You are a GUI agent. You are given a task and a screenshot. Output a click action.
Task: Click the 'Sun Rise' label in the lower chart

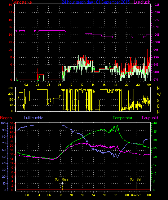(x=62, y=179)
